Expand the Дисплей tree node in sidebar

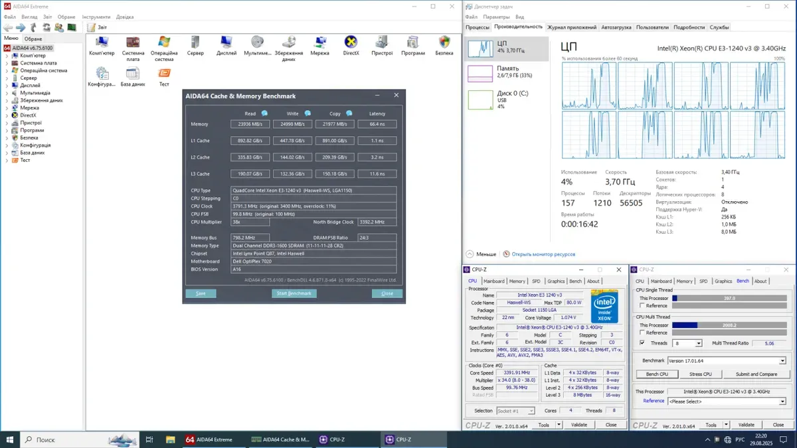pyautogui.click(x=7, y=86)
